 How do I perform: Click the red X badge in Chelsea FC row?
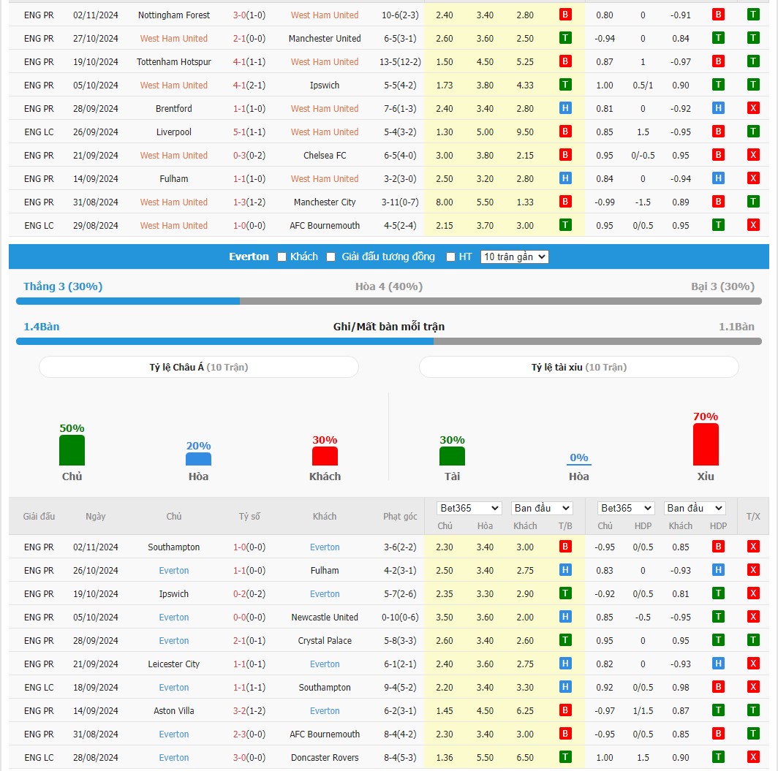tap(753, 155)
